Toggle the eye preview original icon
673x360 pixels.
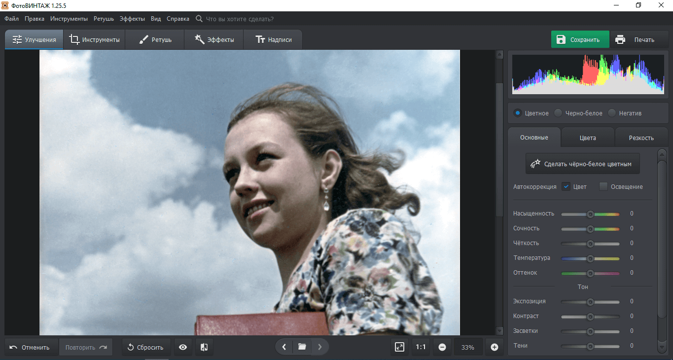[183, 347]
